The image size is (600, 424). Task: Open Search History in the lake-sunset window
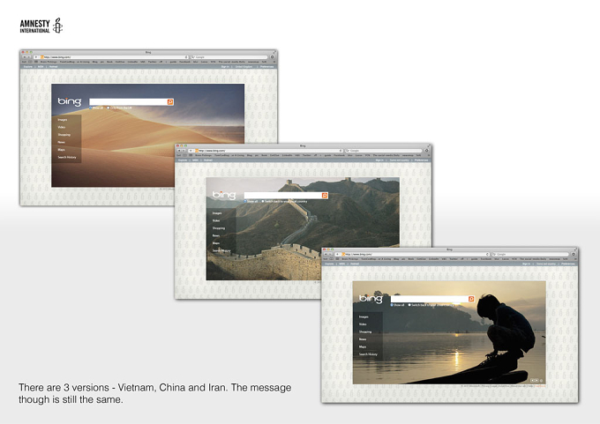point(368,354)
